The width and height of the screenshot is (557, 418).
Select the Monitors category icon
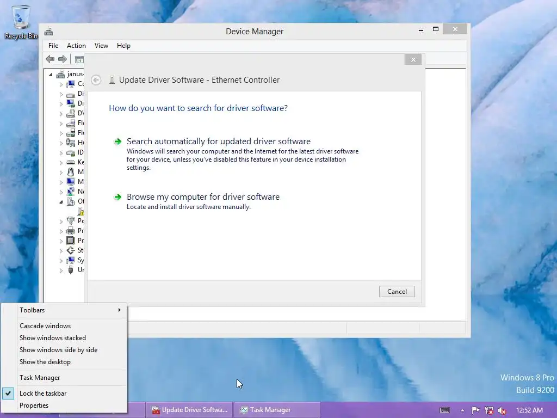coord(71,182)
